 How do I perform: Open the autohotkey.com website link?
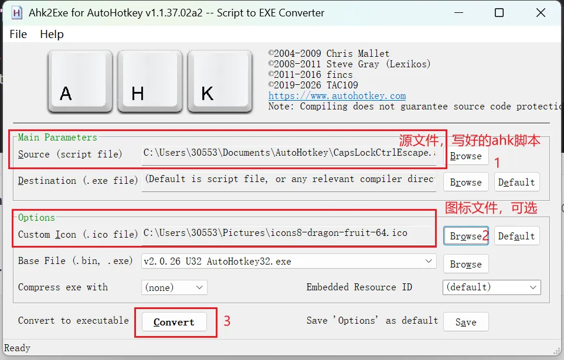pyautogui.click(x=337, y=95)
